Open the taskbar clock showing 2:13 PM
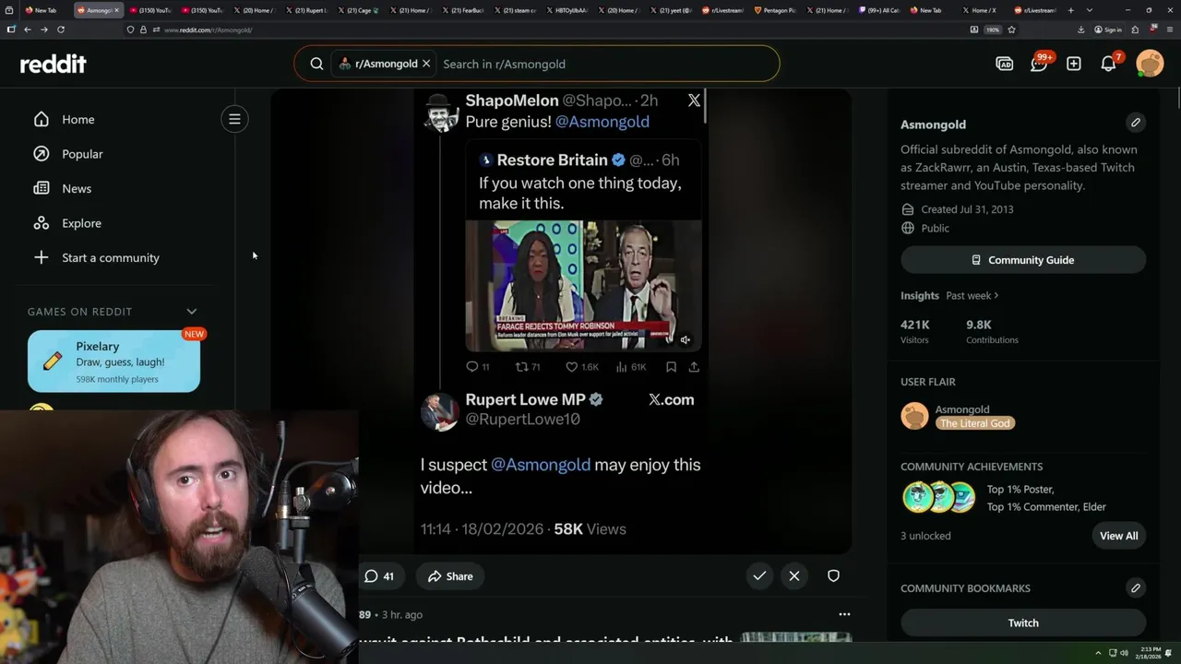 point(1151,653)
